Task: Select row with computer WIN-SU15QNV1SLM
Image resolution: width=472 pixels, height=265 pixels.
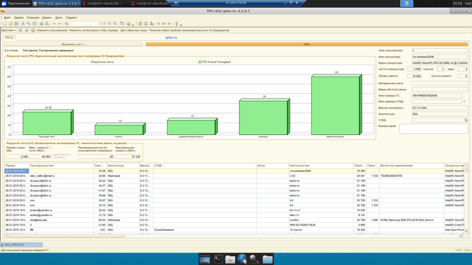Action: (234, 225)
